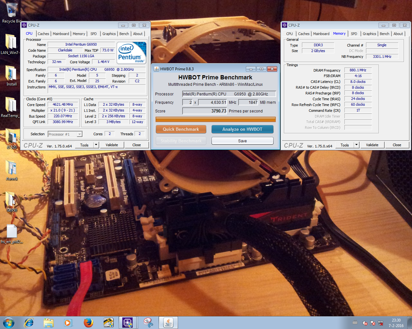Open Tools dropdown arrow in right CPU-Z
The height and width of the screenshot is (329, 412).
(356, 145)
